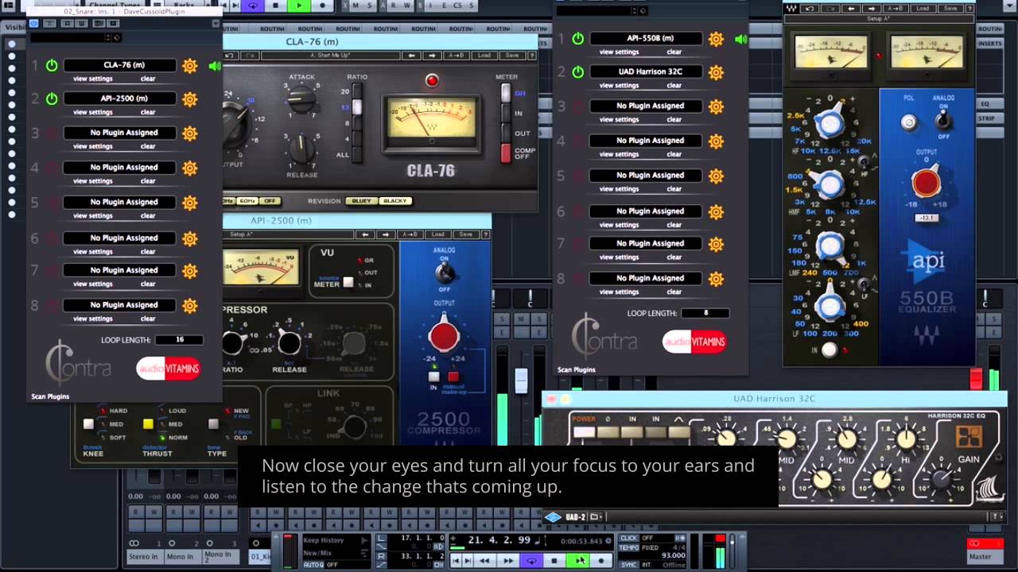Rewind using the Cubase transport bar
Viewport: 1018px width, 572px height.
484,561
